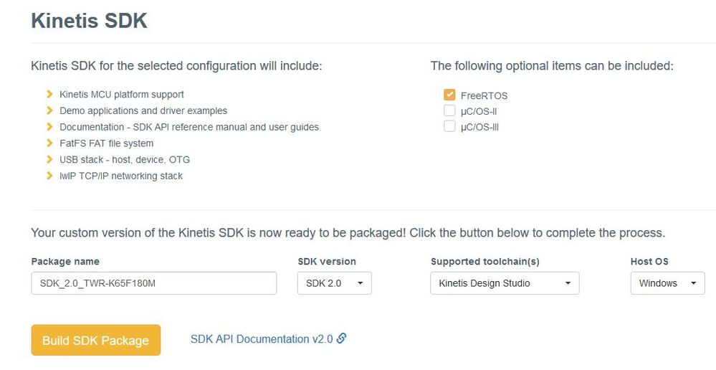Click the Package name text field
This screenshot has height=370, width=716.
(x=153, y=283)
